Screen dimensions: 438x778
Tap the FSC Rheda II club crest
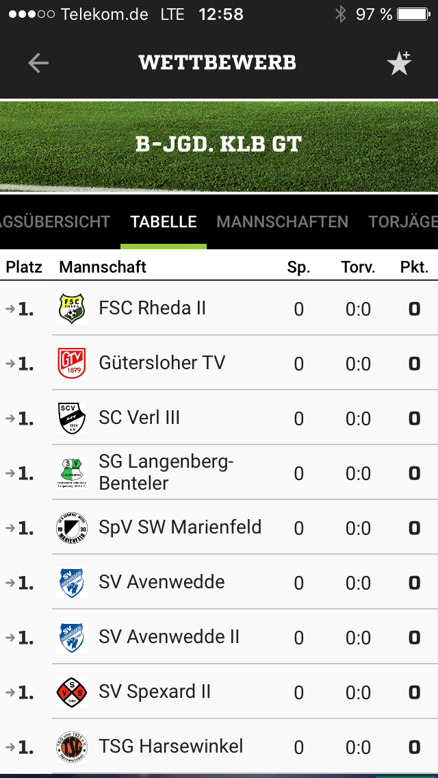pyautogui.click(x=71, y=309)
